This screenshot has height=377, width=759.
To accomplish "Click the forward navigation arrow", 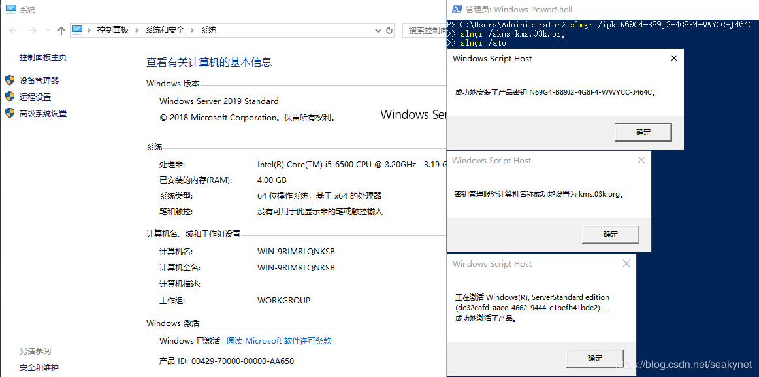I will point(32,31).
